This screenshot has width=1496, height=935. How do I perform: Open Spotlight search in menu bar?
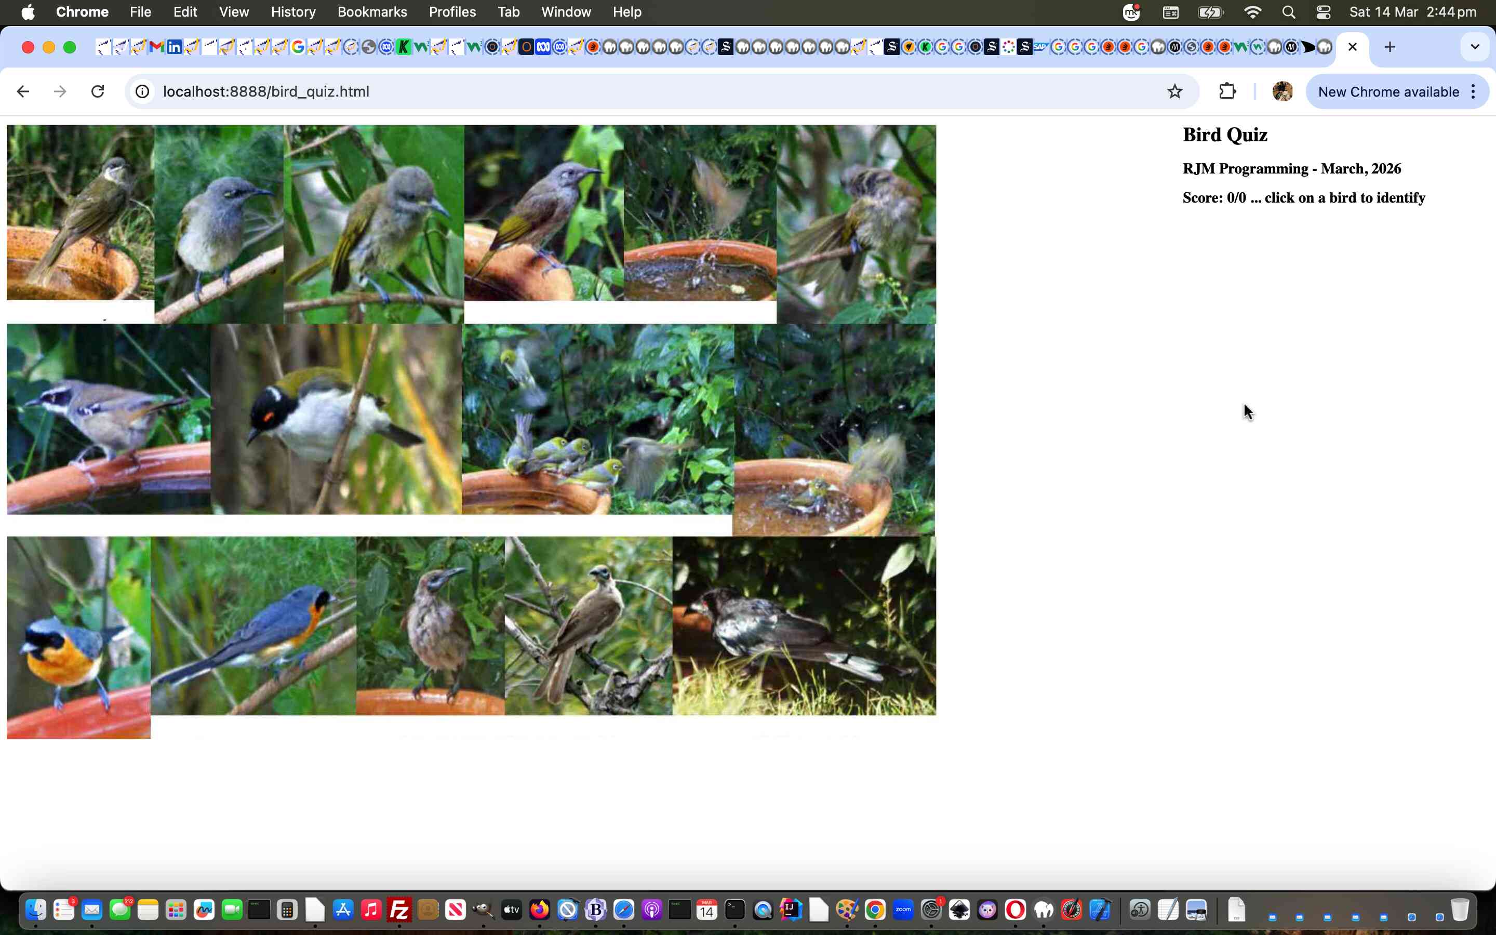(1288, 12)
